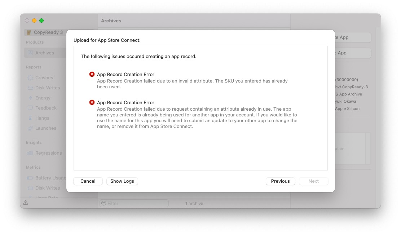Screen dimensions: 401x235
Task: Click the filter icon in the Filter field
Action: tap(103, 203)
